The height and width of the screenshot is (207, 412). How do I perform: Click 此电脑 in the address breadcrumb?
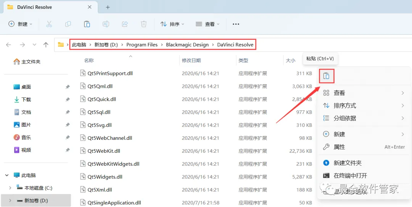79,45
